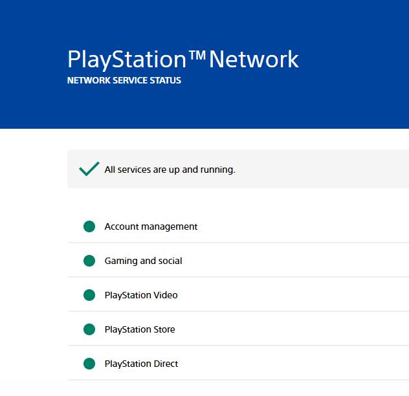The height and width of the screenshot is (396, 409).
Task: Open the PlayStation Direct status entry
Action: coord(238,364)
